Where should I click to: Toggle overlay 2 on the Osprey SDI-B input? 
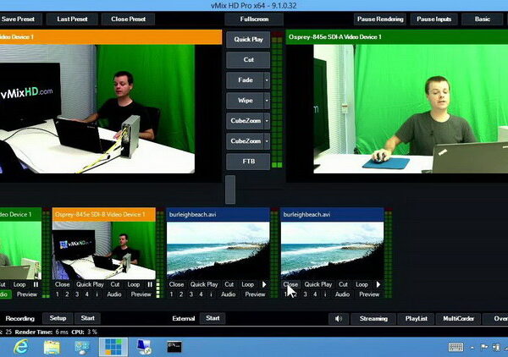(67, 294)
